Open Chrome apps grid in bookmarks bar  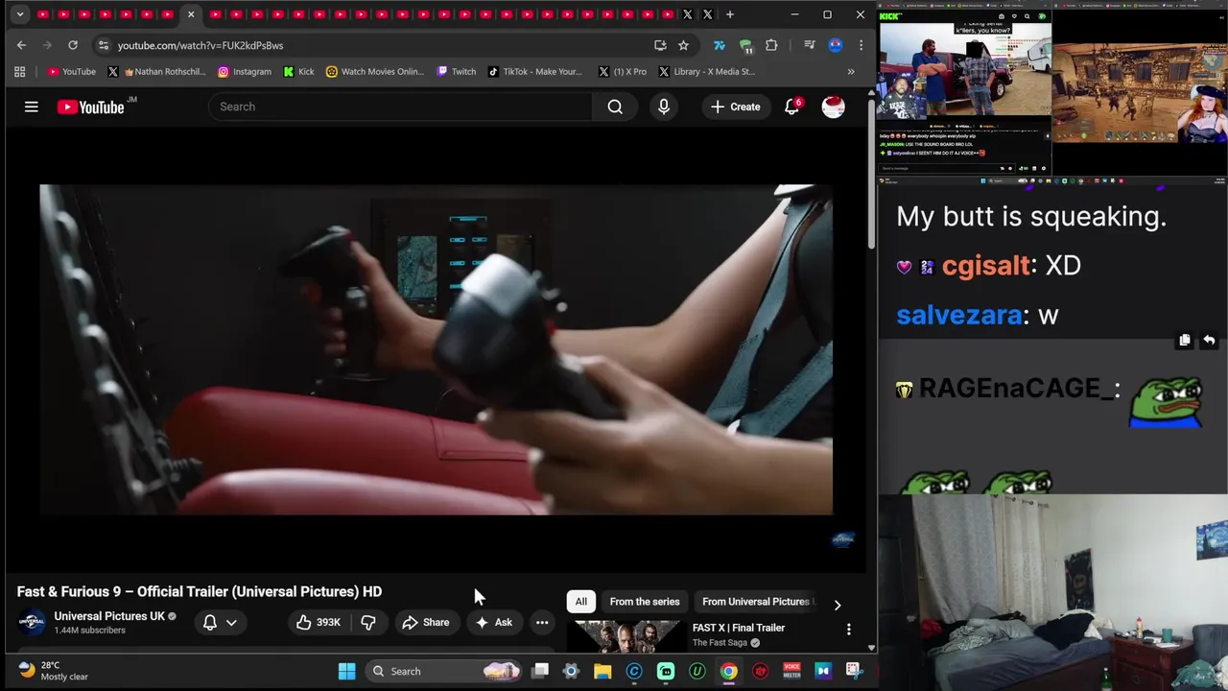pyautogui.click(x=19, y=71)
